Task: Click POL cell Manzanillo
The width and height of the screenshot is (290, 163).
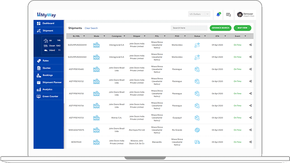Action: (157, 142)
